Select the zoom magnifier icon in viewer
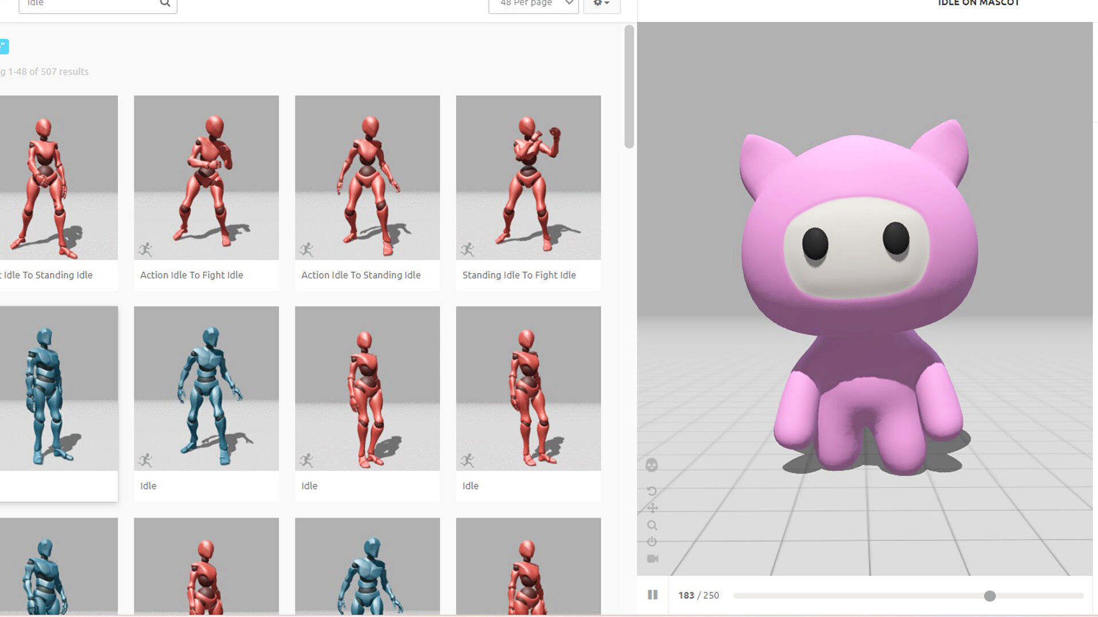Image resolution: width=1098 pixels, height=617 pixels. tap(652, 525)
